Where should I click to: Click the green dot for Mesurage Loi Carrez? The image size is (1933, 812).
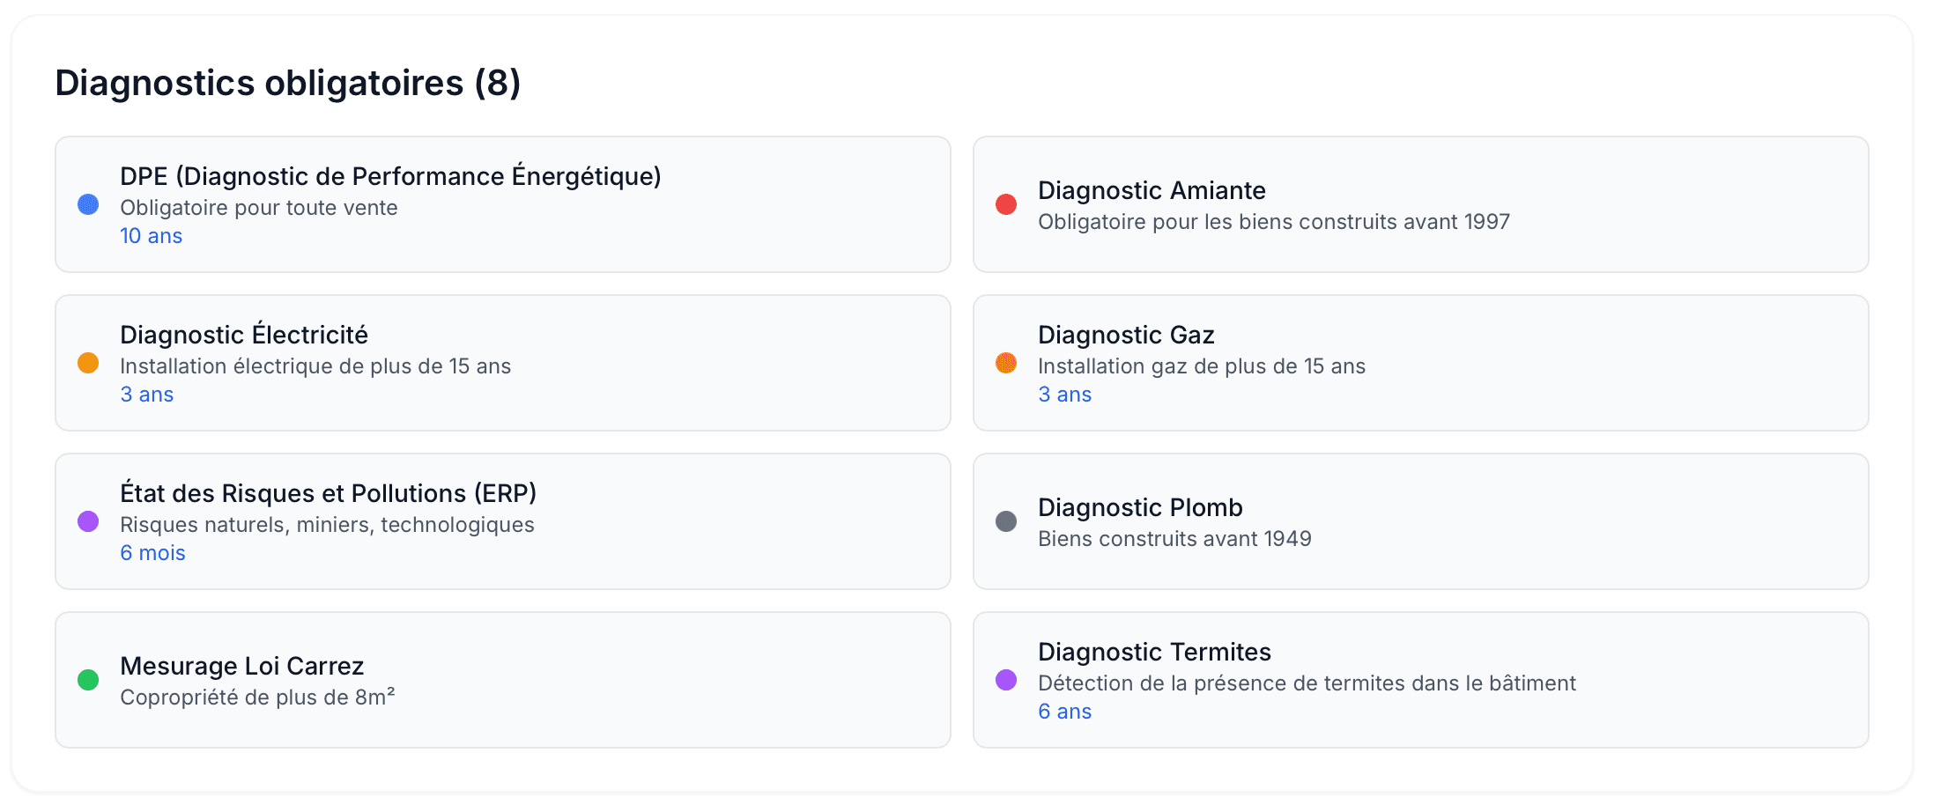pyautogui.click(x=88, y=679)
